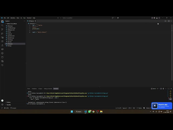
Task: Click UTF-8 encoding in status bar
Action: 130,108
